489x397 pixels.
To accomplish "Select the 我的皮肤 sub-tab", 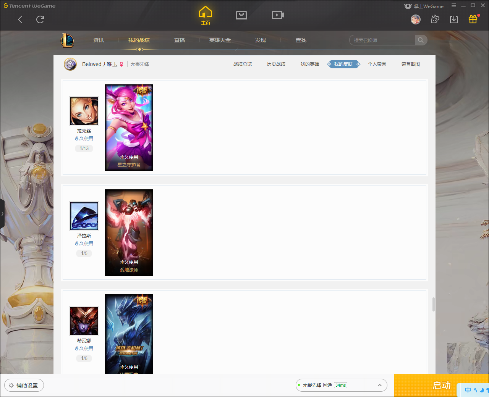I will [x=343, y=64].
